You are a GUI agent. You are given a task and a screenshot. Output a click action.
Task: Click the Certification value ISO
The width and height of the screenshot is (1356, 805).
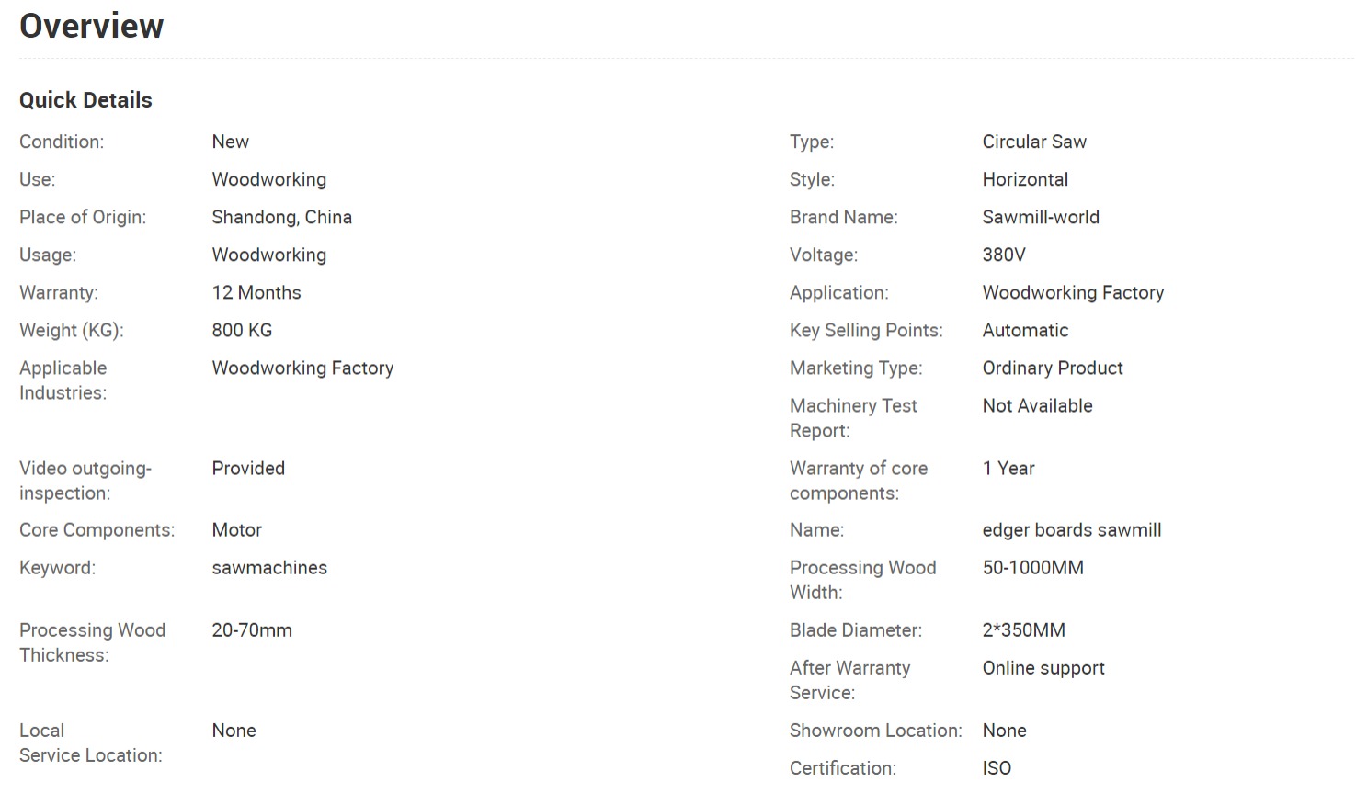point(996,768)
